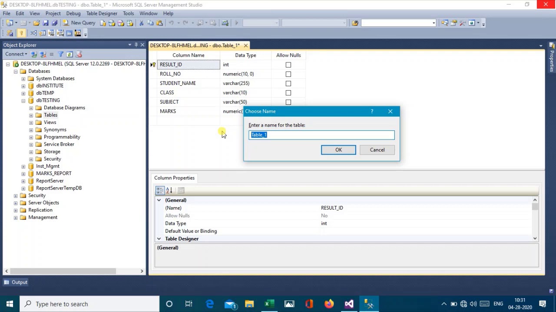Open the search combo box dropdown in toolbar

click(434, 23)
